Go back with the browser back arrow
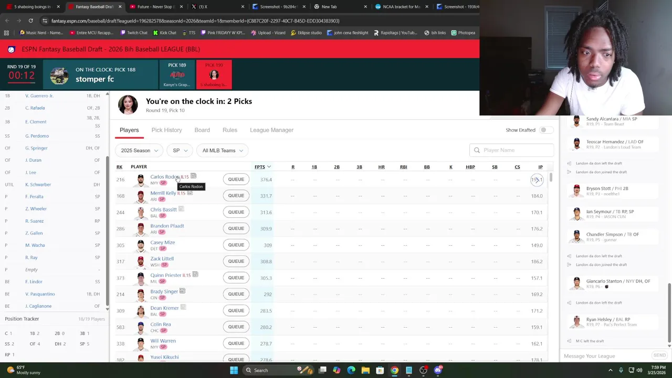Image resolution: width=672 pixels, height=378 pixels. point(7,20)
